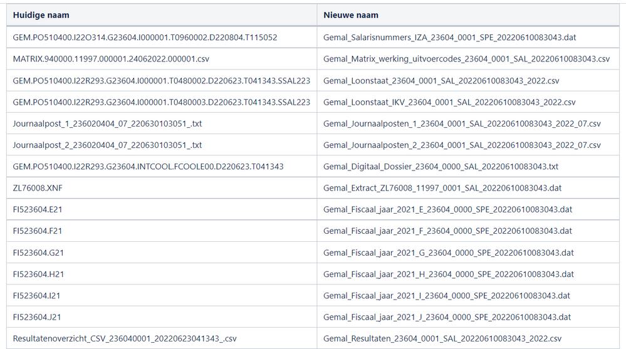Viewport: 626px width, 349px height.
Task: Select the Gemal_Digitaal_Dossier txt cell
Action: point(441,167)
